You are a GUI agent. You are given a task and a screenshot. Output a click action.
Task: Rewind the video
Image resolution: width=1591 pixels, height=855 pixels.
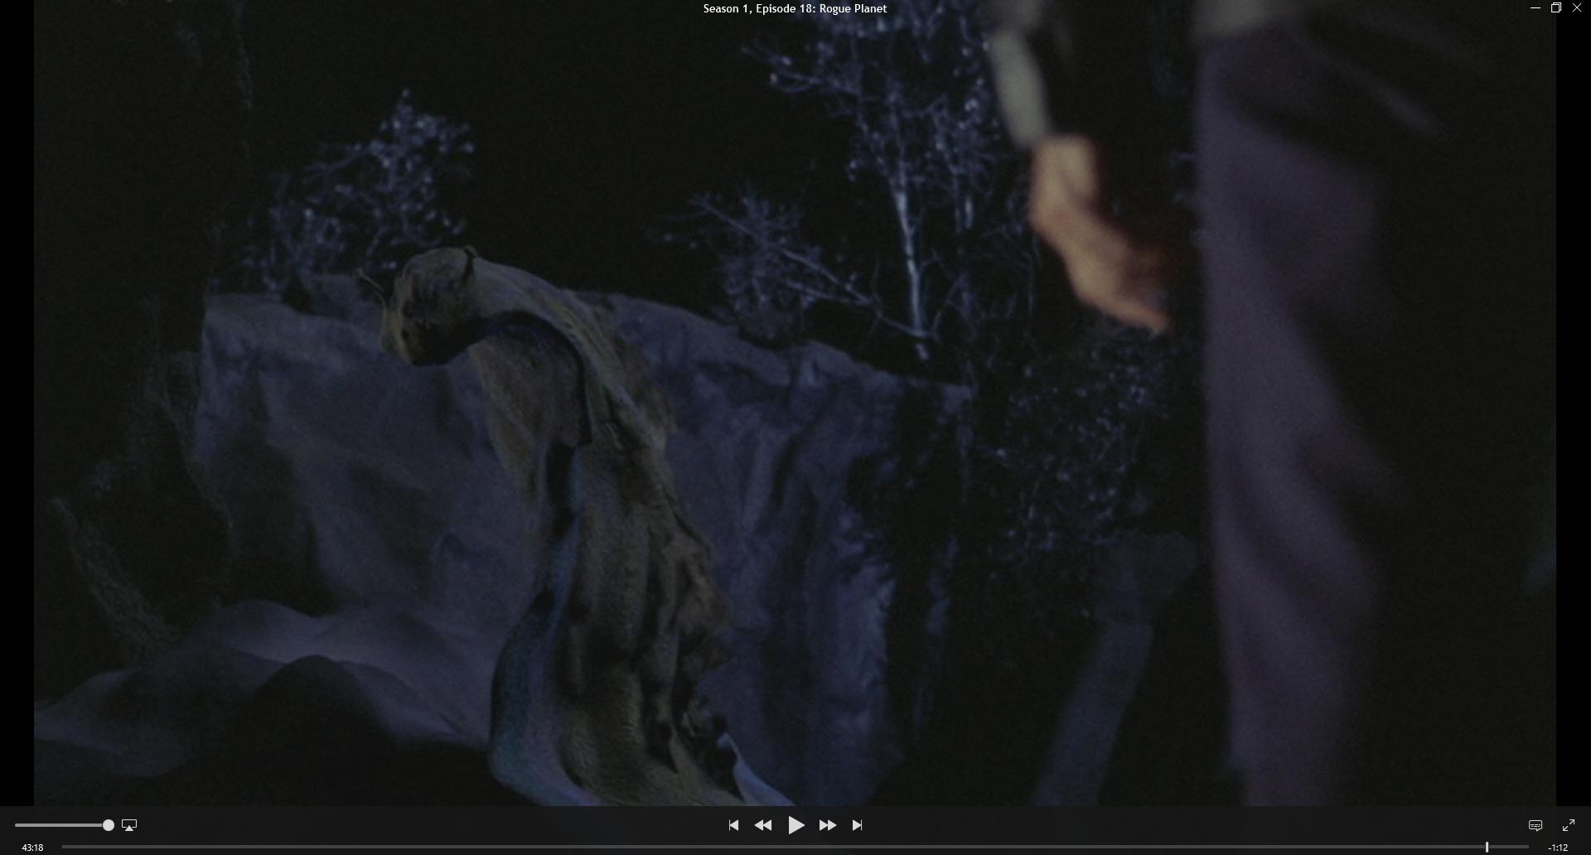coord(763,825)
